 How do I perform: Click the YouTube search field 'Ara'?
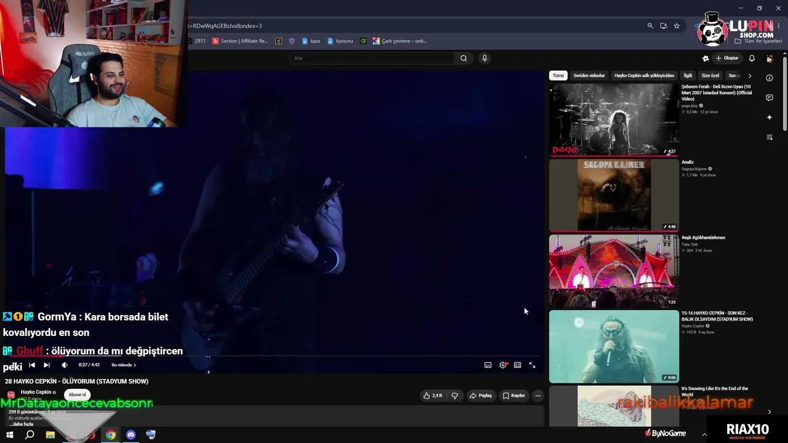372,58
